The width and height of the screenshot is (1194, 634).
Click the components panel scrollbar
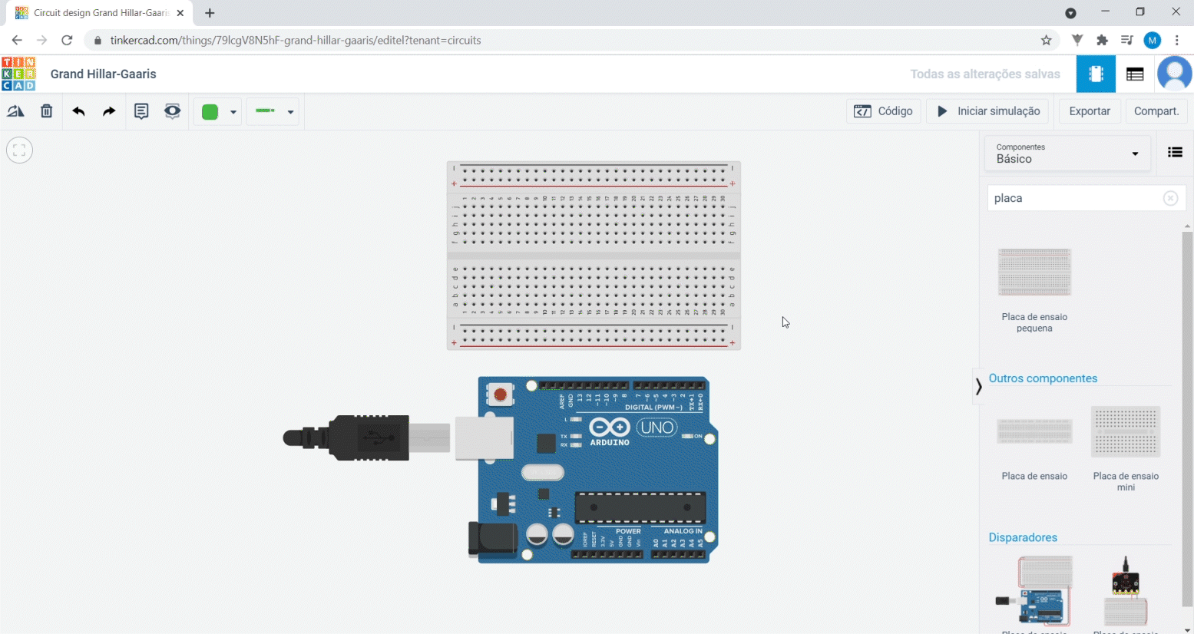1187,418
